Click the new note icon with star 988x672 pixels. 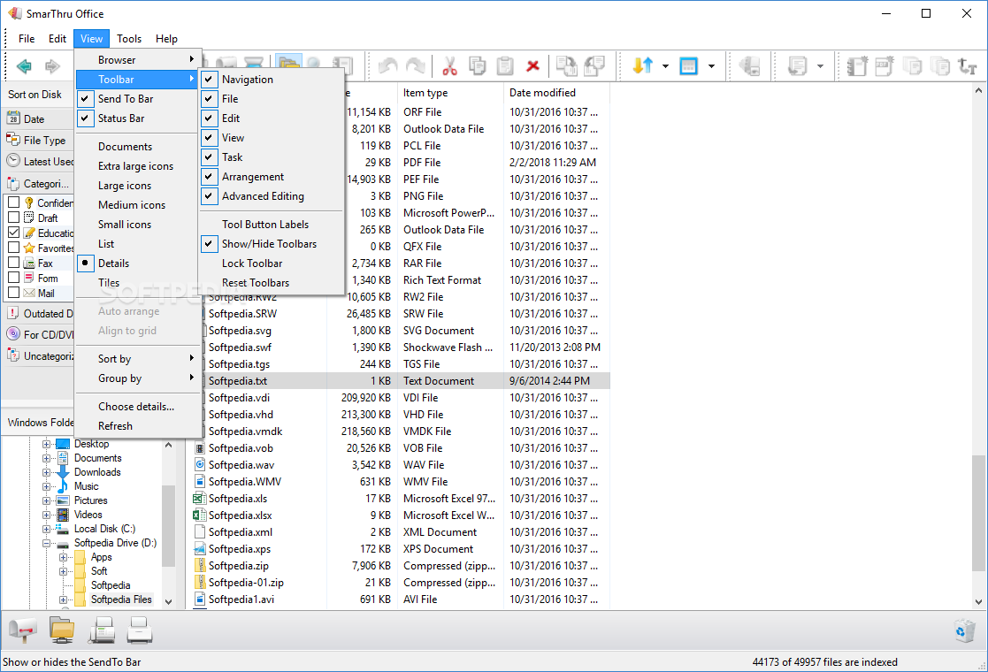[857, 65]
